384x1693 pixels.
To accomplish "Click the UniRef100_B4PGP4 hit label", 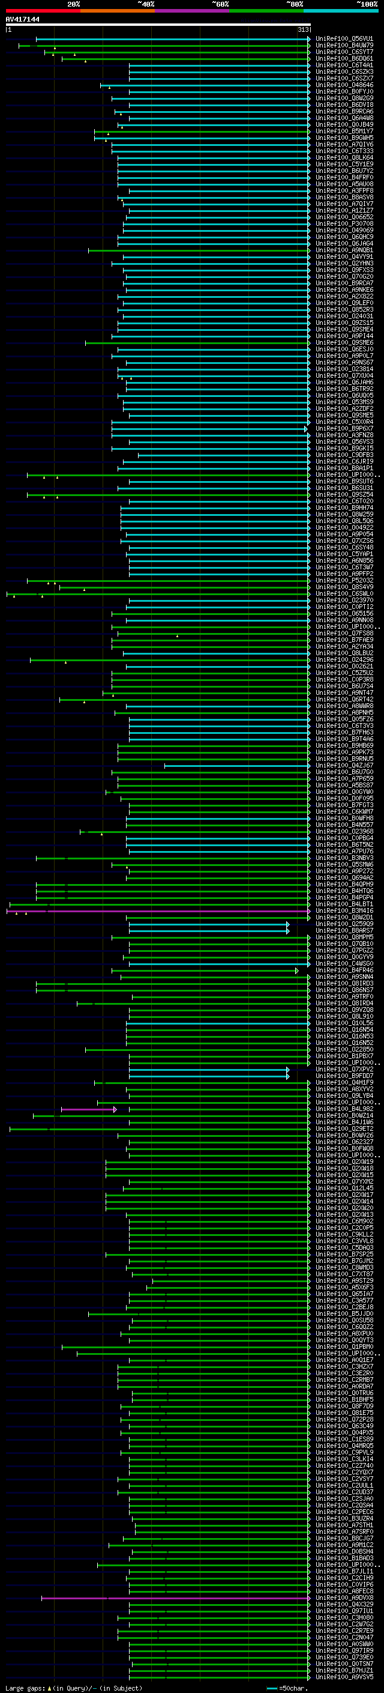I will pos(344,897).
